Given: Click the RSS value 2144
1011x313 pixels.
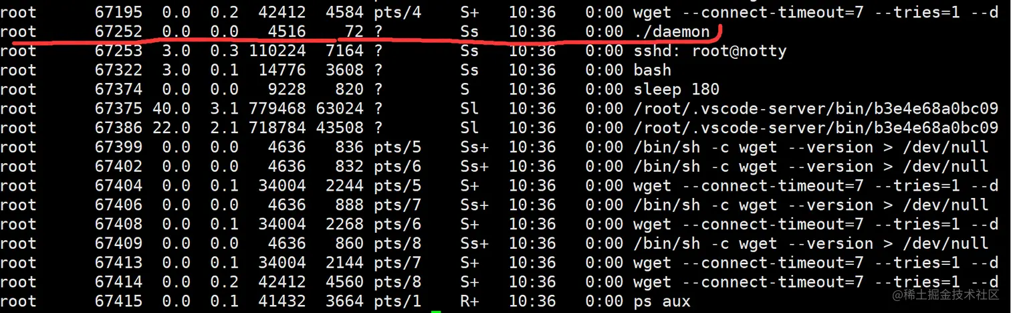Looking at the screenshot, I should (x=344, y=263).
